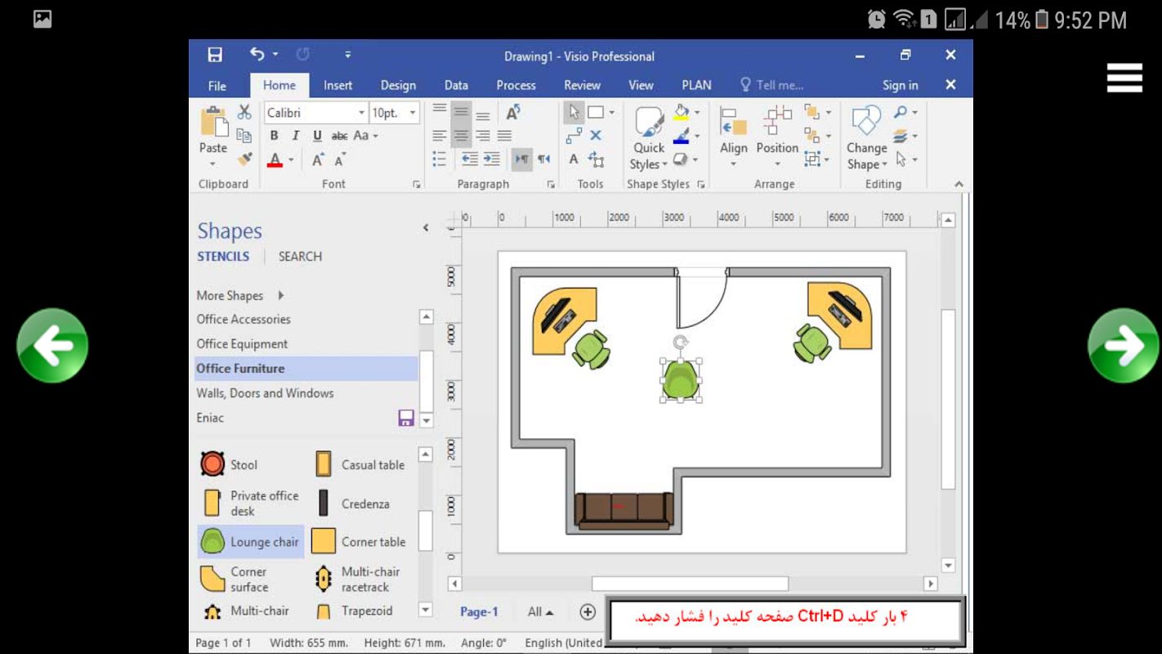Image resolution: width=1162 pixels, height=654 pixels.
Task: Go back with the green left arrow
Action: click(52, 346)
